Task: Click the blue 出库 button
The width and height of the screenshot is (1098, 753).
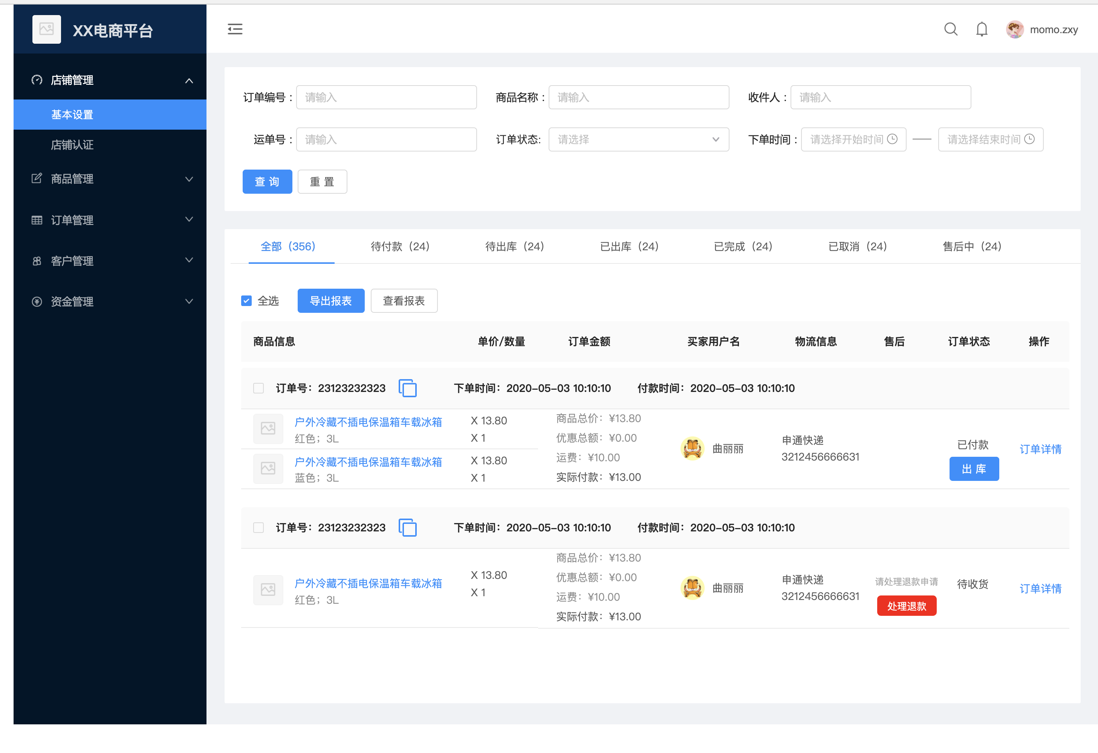Action: point(974,469)
